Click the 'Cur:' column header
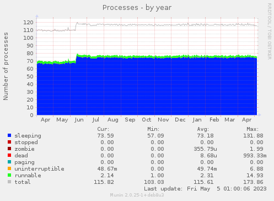The height and width of the screenshot is (201, 274). [x=103, y=129]
